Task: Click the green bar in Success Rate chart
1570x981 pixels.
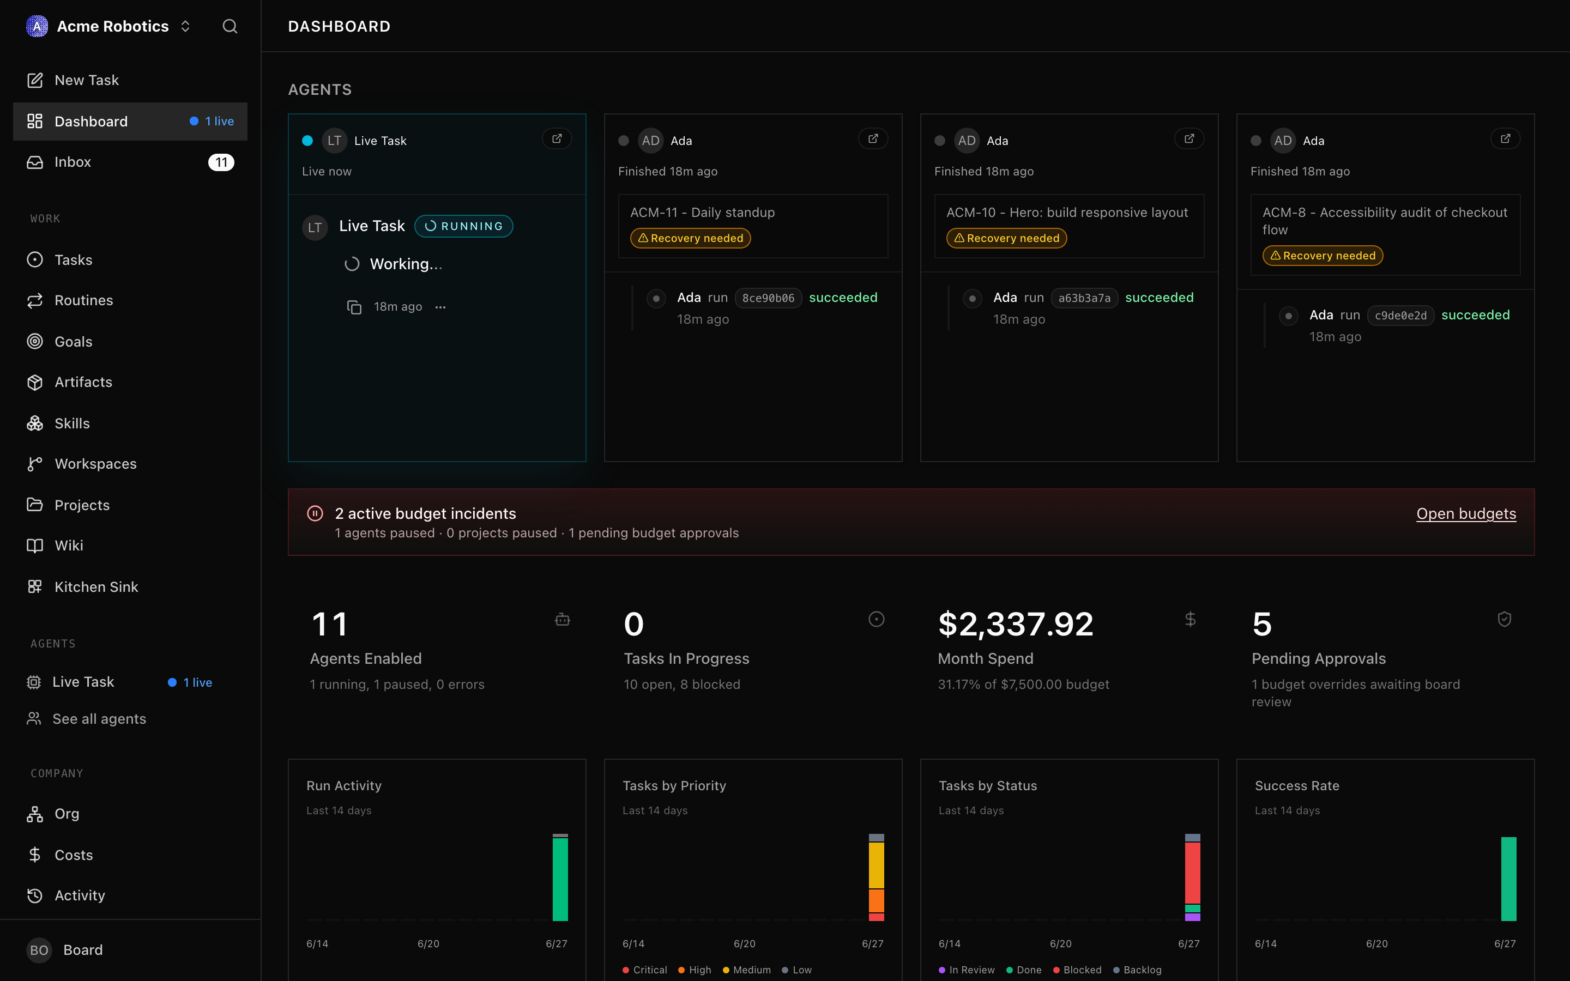Action: click(1508, 879)
